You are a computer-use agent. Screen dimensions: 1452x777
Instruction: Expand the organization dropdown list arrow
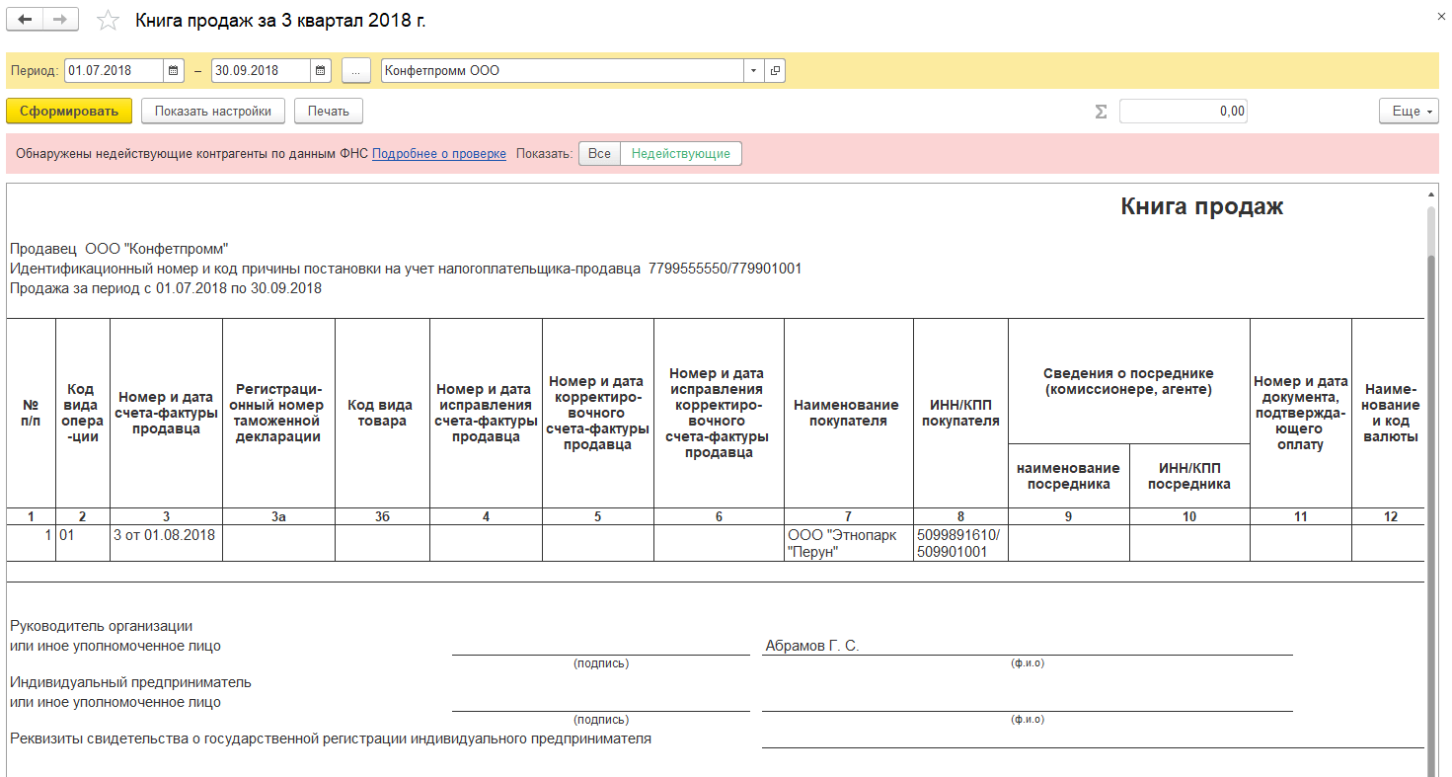click(x=754, y=71)
